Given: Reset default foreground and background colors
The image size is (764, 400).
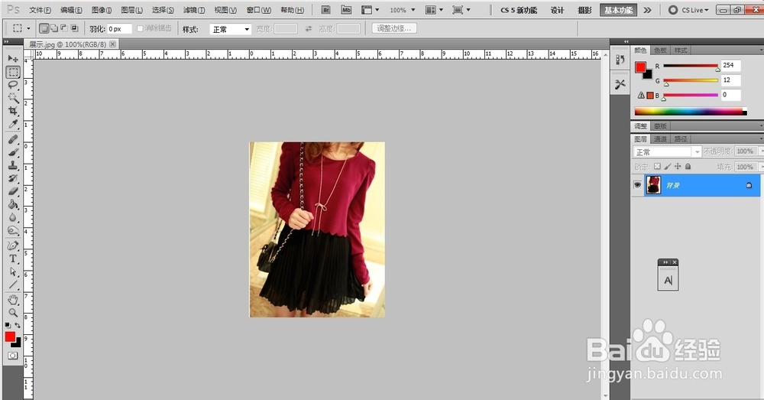Looking at the screenshot, I should tap(8, 325).
